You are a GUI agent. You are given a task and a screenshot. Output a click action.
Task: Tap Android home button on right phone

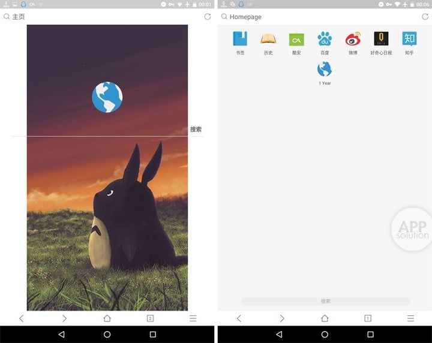325,334
